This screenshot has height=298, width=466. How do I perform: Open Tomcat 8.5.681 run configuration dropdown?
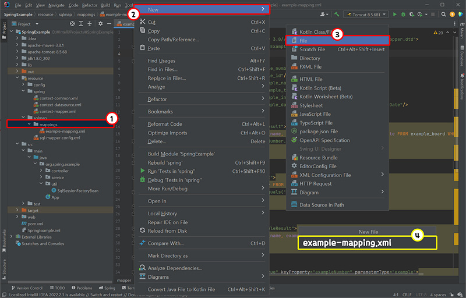[x=366, y=14]
